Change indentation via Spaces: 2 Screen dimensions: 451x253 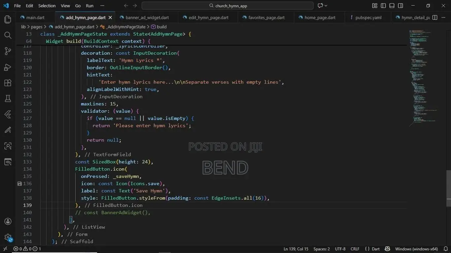coord(322,249)
